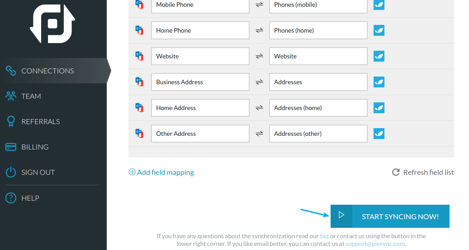Toggle the blue checkbox for Business Address row
469x250 pixels.
379,82
